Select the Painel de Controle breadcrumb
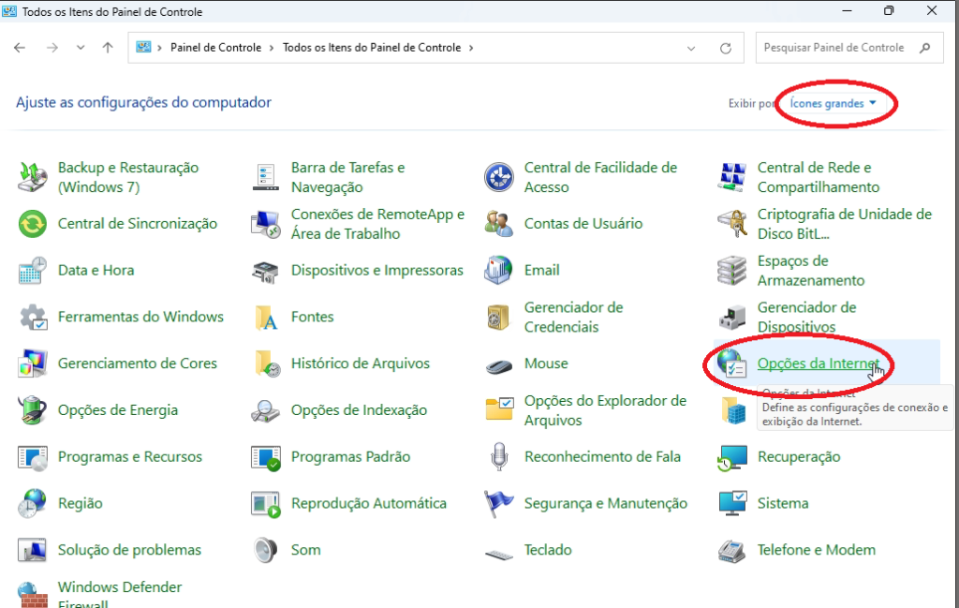 [216, 48]
